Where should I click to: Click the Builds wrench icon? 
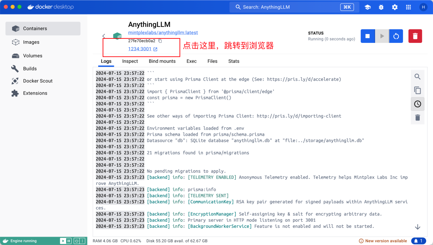(15, 68)
